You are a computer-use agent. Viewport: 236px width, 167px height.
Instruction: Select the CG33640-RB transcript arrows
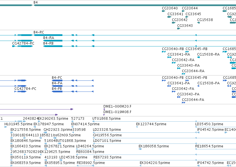[164, 52]
